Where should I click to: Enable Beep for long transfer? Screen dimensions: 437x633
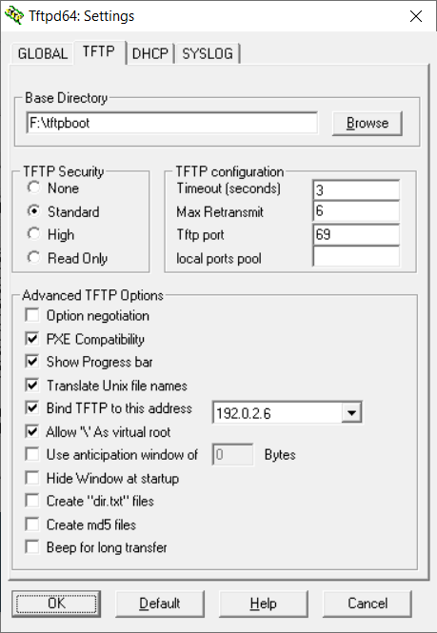[32, 547]
